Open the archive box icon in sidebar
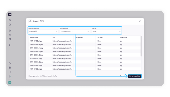Image resolution: width=170 pixels, height=97 pixels. click(x=10, y=30)
